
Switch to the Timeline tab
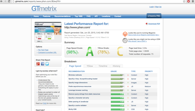[103, 66]
